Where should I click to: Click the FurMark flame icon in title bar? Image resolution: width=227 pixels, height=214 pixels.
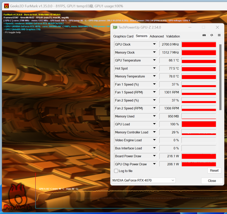pyautogui.click(x=6, y=6)
